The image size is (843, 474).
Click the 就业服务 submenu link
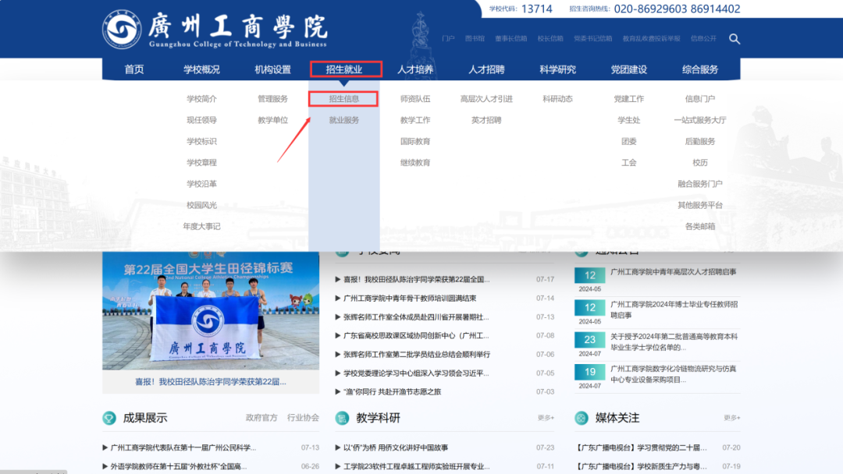pyautogui.click(x=345, y=120)
